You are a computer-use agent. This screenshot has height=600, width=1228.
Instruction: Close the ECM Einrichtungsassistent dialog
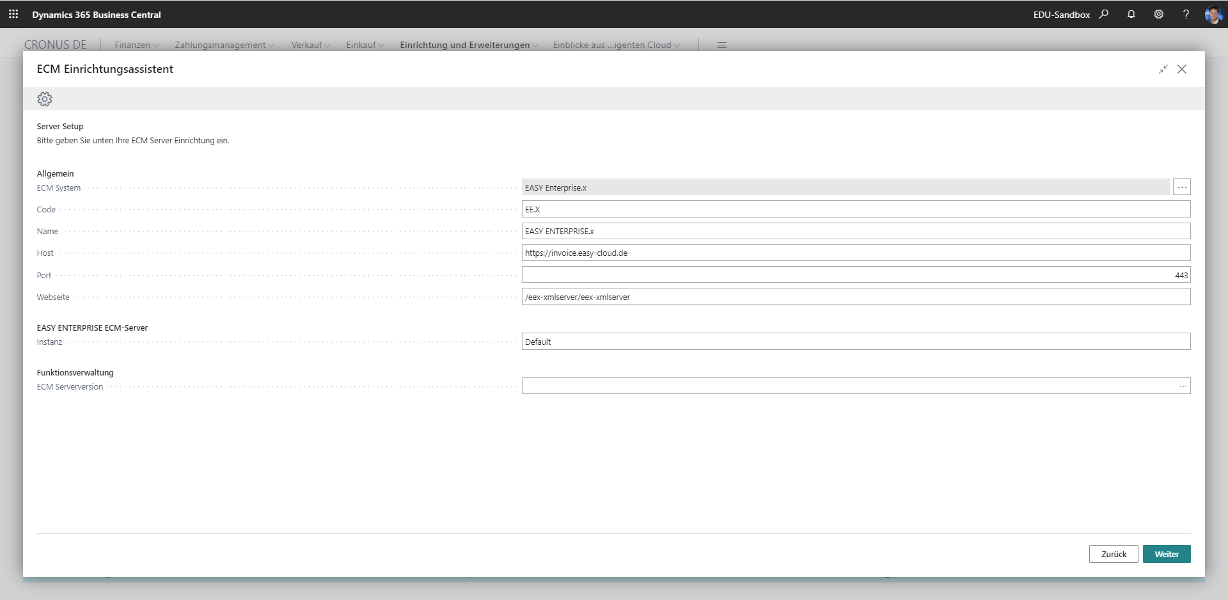pyautogui.click(x=1182, y=69)
